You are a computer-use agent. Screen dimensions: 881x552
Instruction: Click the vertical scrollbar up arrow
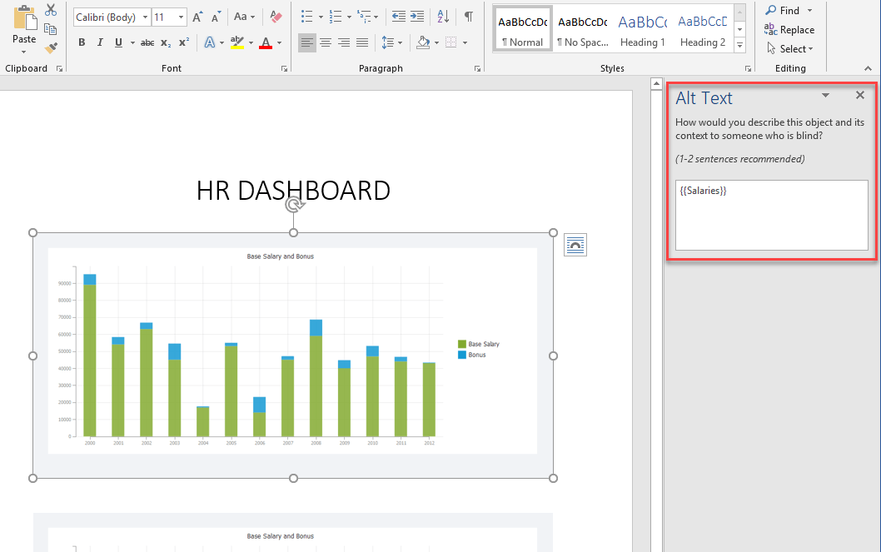click(x=656, y=83)
